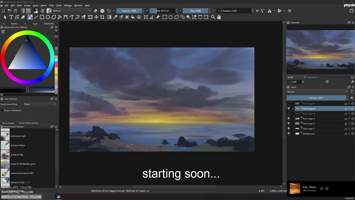Click the Rotation input field

coord(237,11)
